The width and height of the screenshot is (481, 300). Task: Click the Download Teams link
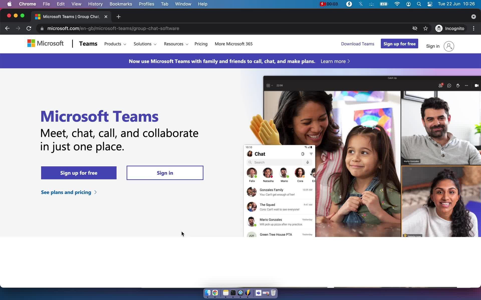click(x=357, y=44)
